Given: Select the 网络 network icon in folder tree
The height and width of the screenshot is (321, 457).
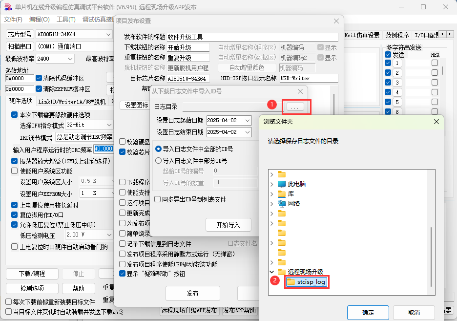Looking at the screenshot, I should pos(282,204).
